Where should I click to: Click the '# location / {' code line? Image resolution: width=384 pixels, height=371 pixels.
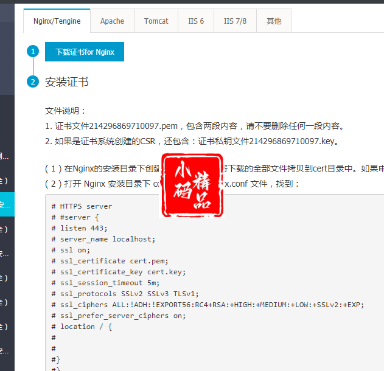[x=82, y=327]
